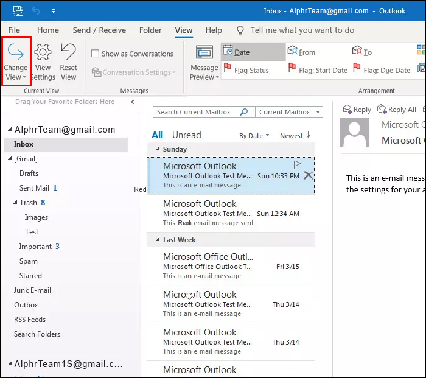The height and width of the screenshot is (378, 426).
Task: Open the Test subfolder
Action: 32,232
